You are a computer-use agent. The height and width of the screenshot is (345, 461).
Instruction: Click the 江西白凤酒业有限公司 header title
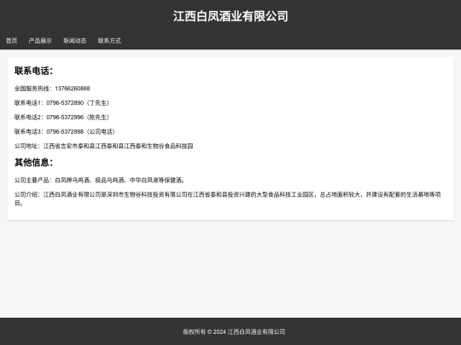click(230, 16)
